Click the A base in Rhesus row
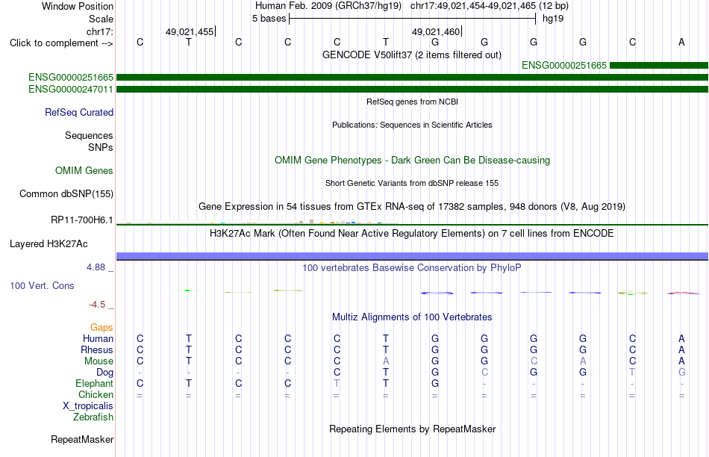This screenshot has height=457, width=709. click(x=681, y=349)
